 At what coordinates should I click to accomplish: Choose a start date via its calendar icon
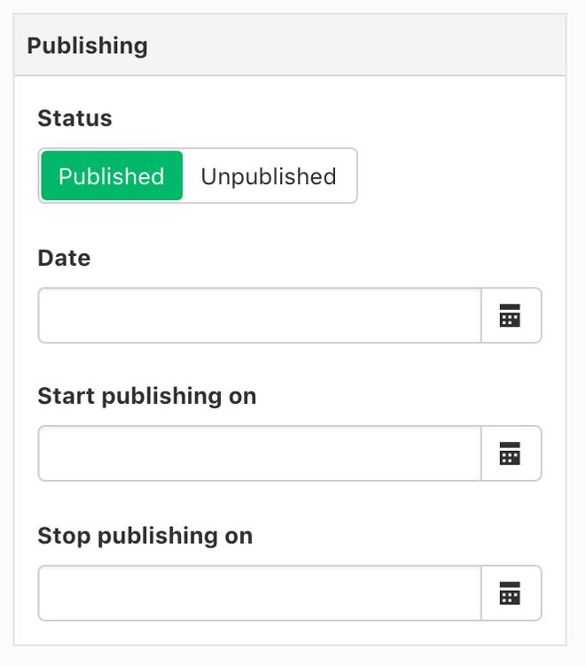pyautogui.click(x=510, y=453)
